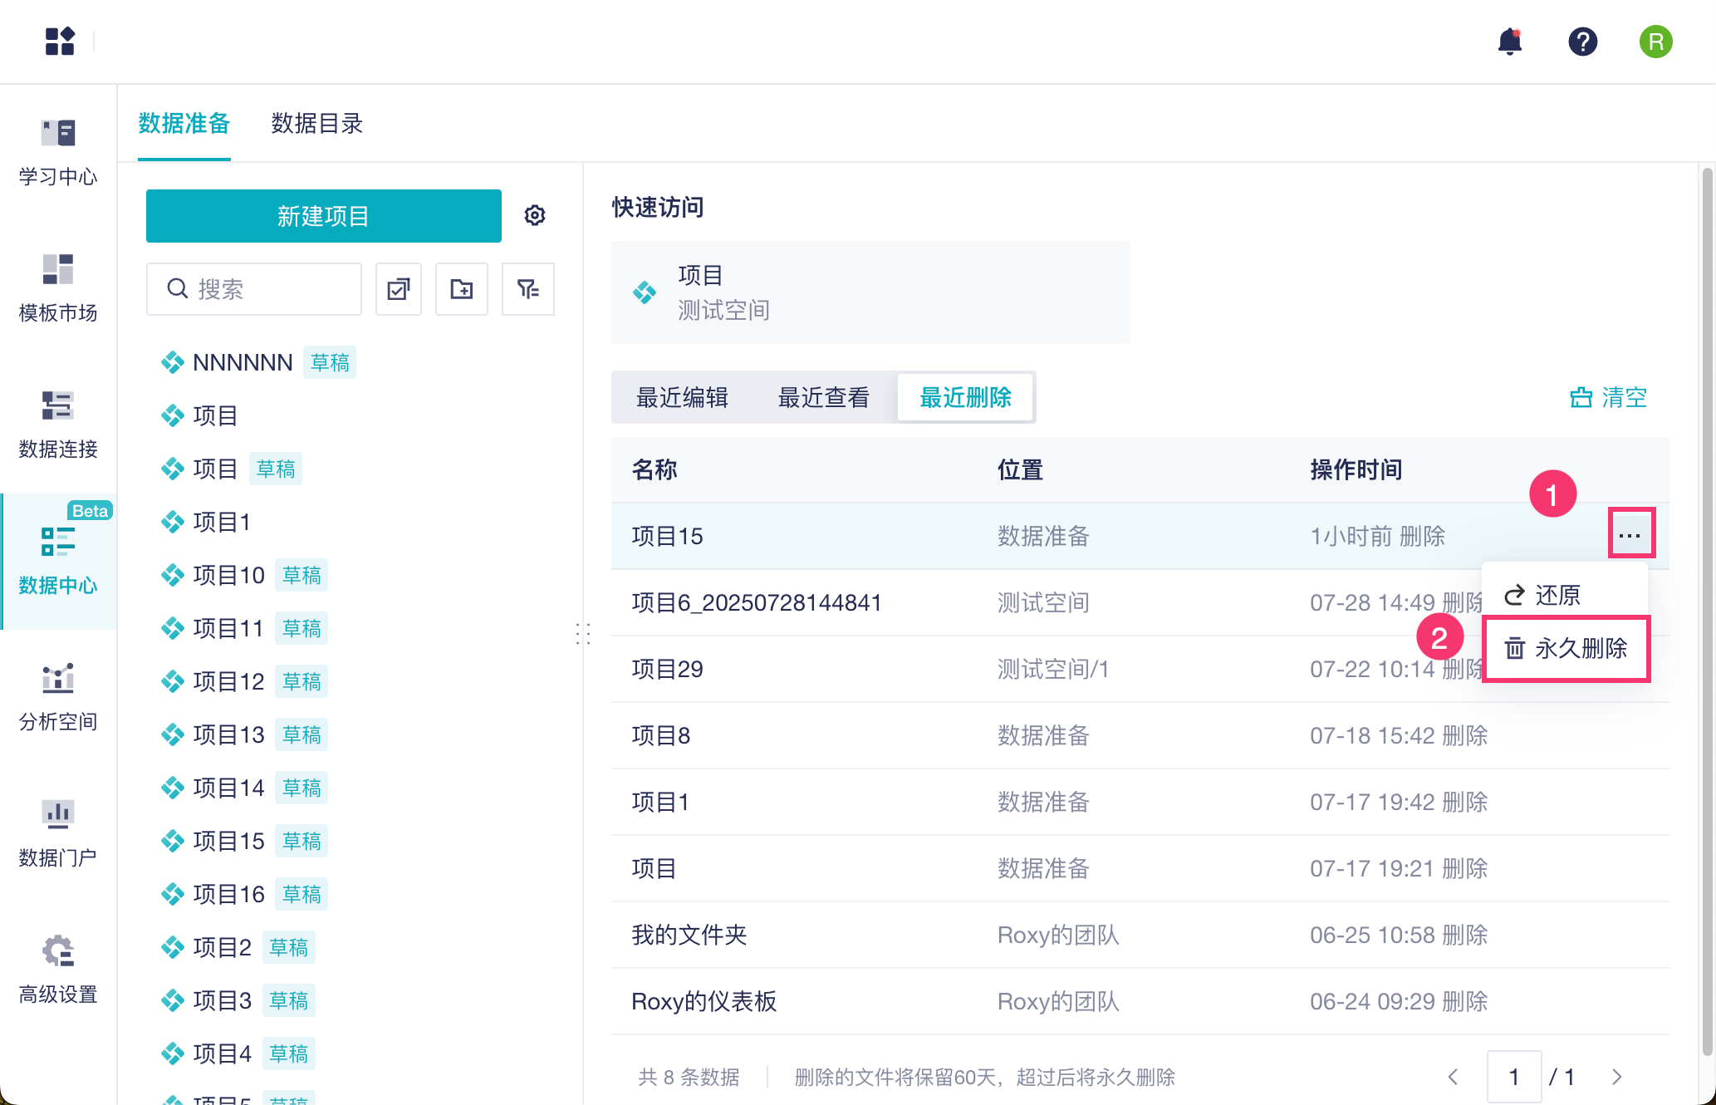Image resolution: width=1716 pixels, height=1105 pixels.
Task: Open the app grid menu icon
Action: pos(60,42)
